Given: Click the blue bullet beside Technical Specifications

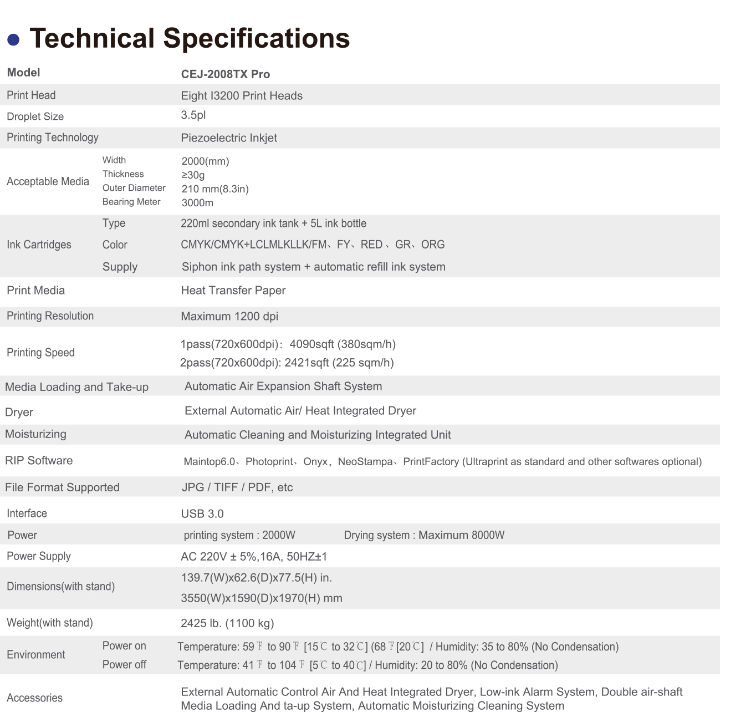Looking at the screenshot, I should pos(13,39).
